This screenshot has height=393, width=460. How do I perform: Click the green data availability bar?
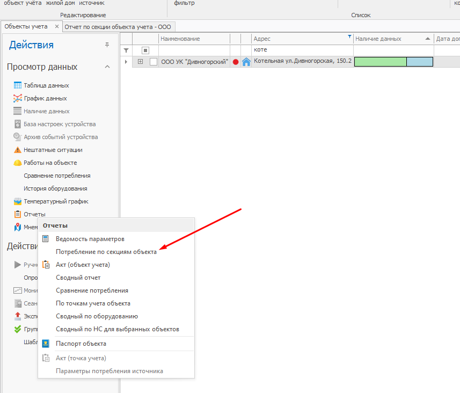tap(380, 62)
